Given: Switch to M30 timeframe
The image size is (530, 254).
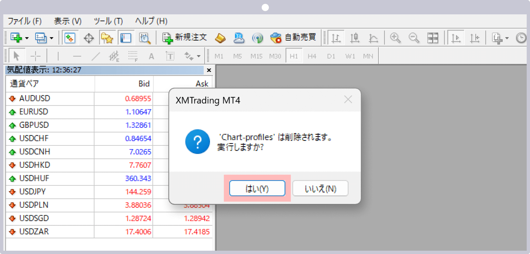Looking at the screenshot, I should point(275,56).
